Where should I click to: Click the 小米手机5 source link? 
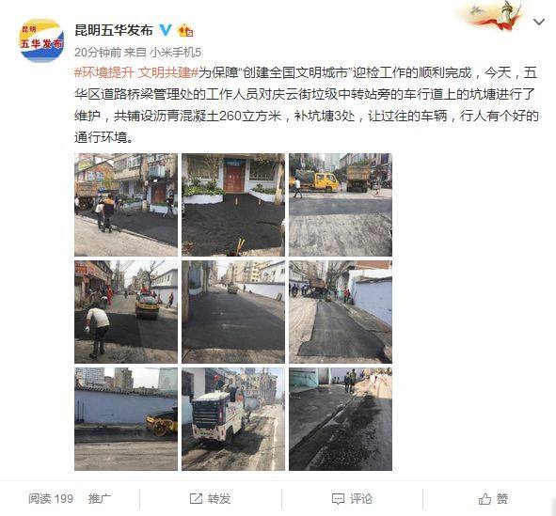pyautogui.click(x=175, y=53)
